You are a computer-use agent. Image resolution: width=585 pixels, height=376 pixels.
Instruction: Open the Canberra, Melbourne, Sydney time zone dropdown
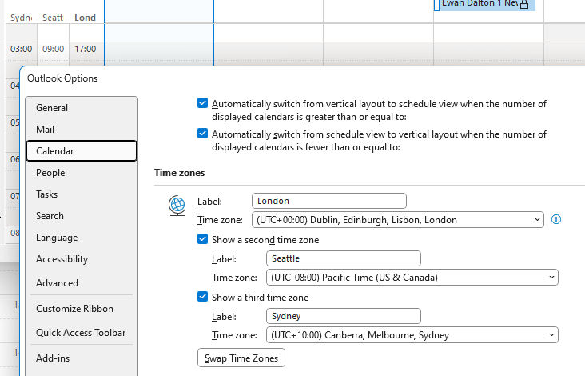point(412,334)
